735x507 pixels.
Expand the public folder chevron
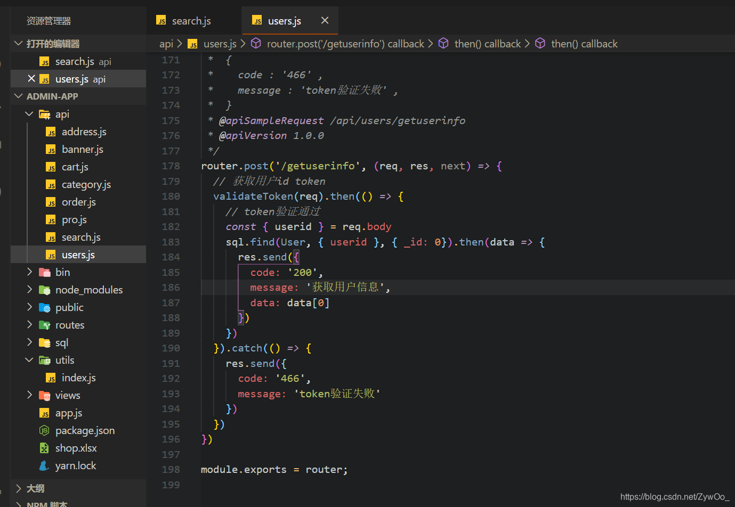(29, 307)
